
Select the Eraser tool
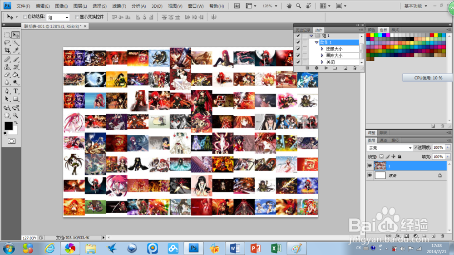click(7, 75)
